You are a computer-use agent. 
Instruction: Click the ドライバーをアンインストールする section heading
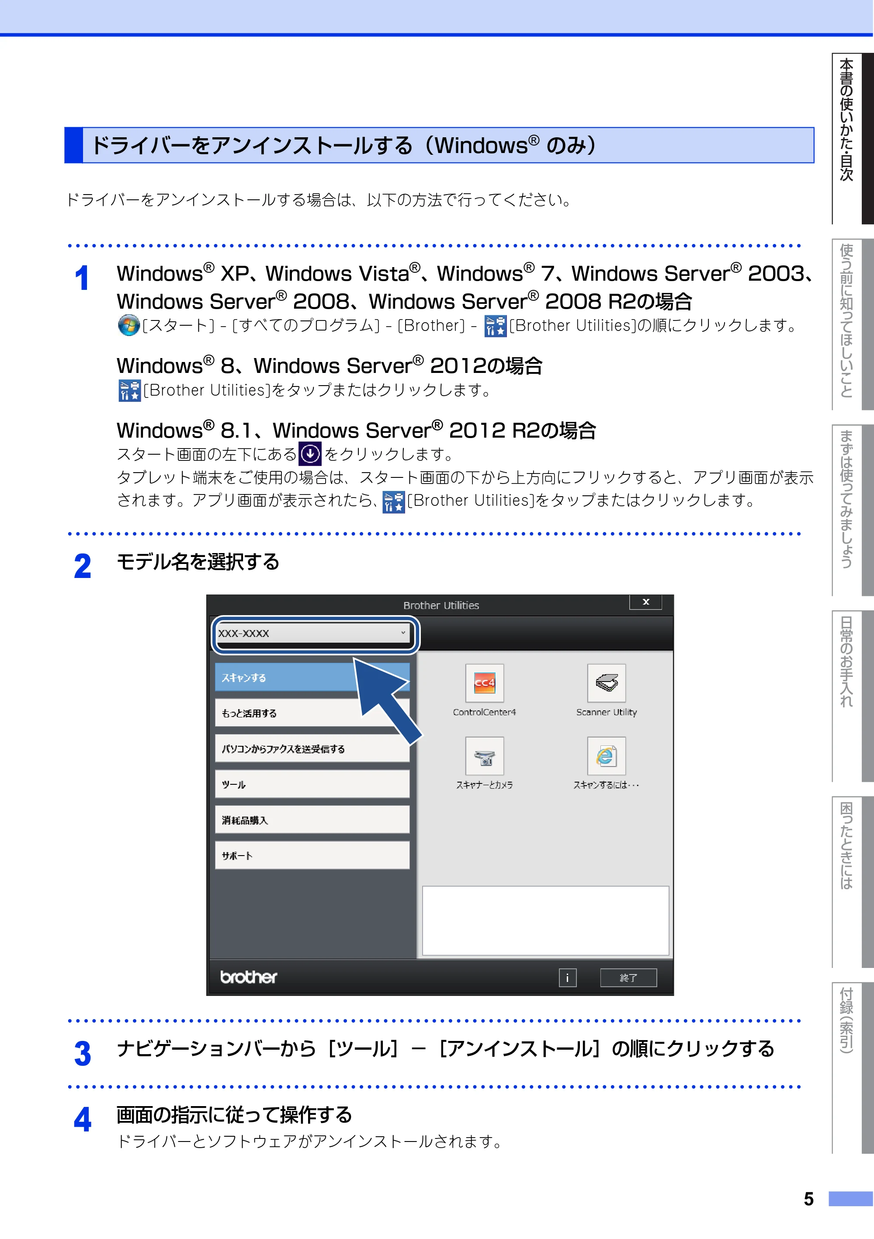439,145
